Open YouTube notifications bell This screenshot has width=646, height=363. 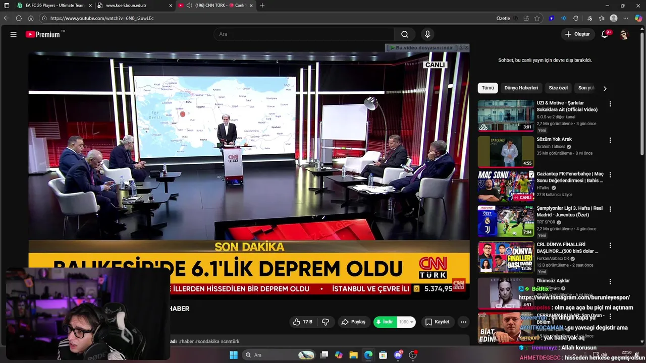[605, 34]
